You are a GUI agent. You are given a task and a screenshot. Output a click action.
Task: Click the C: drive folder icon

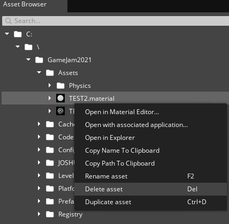[18, 34]
